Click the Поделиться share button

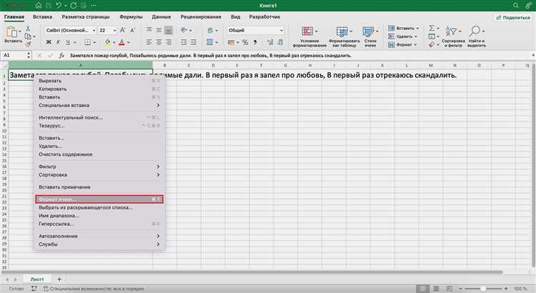click(x=513, y=17)
